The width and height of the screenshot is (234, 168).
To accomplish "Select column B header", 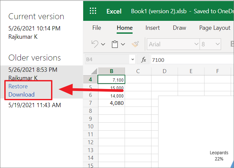I will (111, 71).
